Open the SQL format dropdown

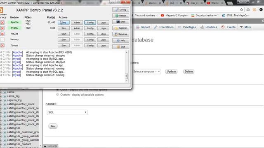67,112
